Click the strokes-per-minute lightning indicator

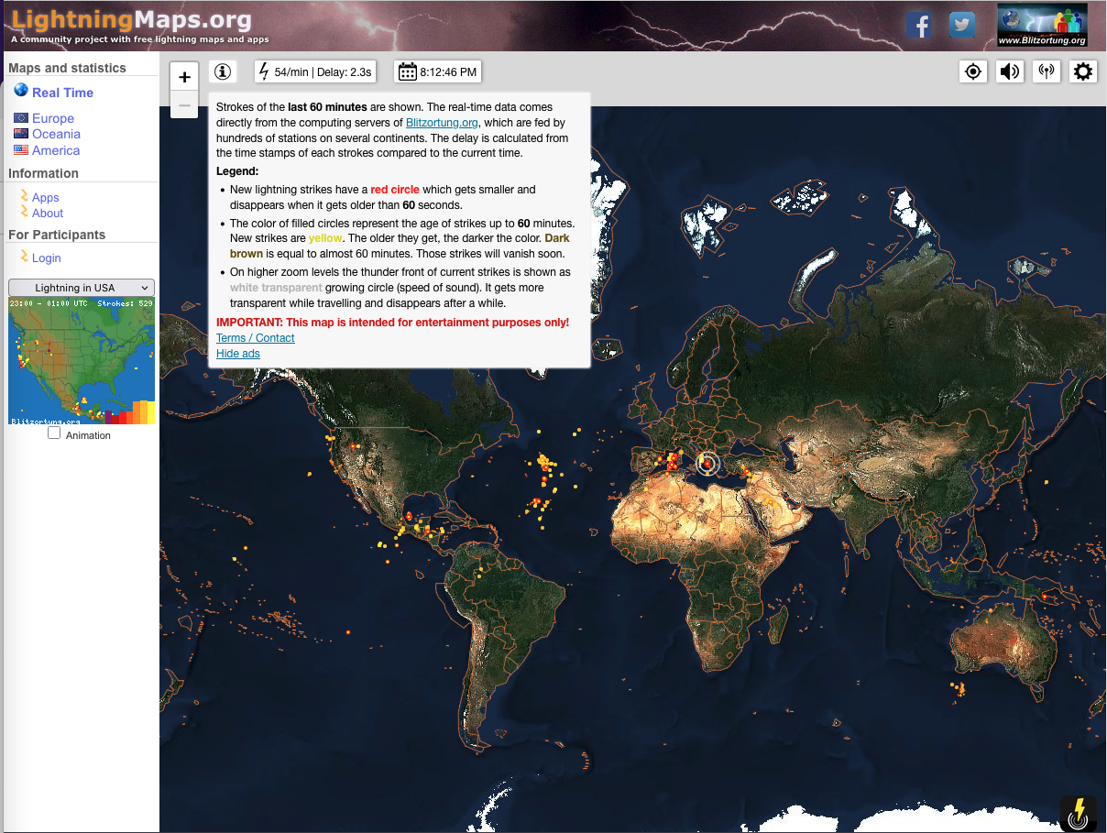tap(314, 71)
